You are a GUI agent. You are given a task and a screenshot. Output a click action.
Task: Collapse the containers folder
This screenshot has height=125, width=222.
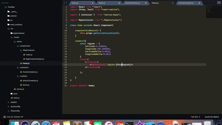[x=18, y=68]
